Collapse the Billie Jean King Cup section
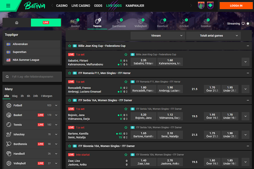254x169 pixels. click(248, 46)
